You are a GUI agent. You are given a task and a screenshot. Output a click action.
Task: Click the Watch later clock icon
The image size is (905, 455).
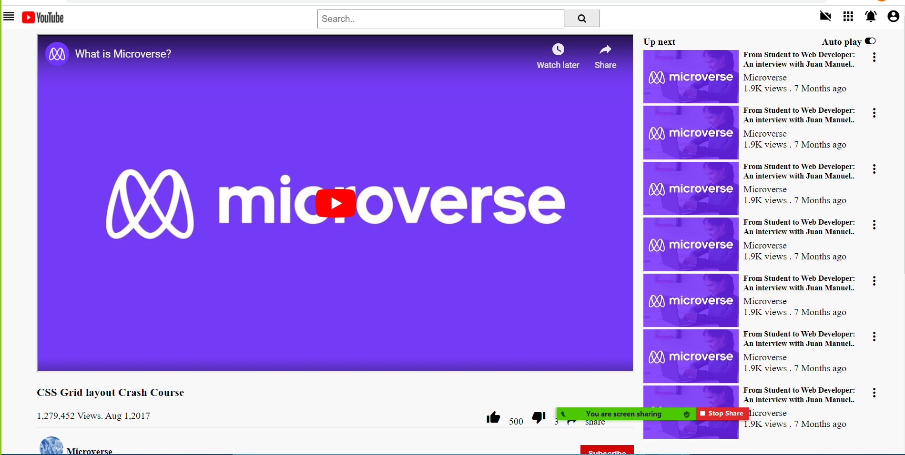pos(558,49)
